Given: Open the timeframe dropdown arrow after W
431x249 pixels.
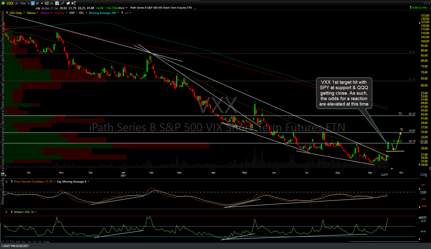Looking at the screenshot, I should [42, 3].
